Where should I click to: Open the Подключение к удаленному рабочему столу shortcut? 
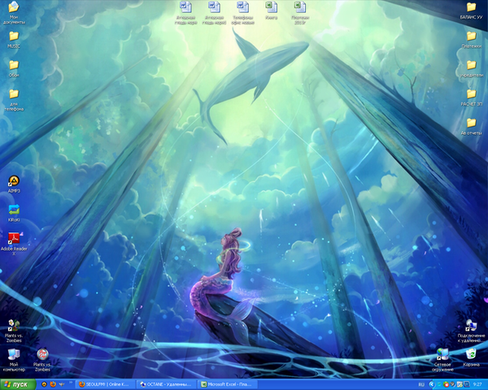coord(471,325)
